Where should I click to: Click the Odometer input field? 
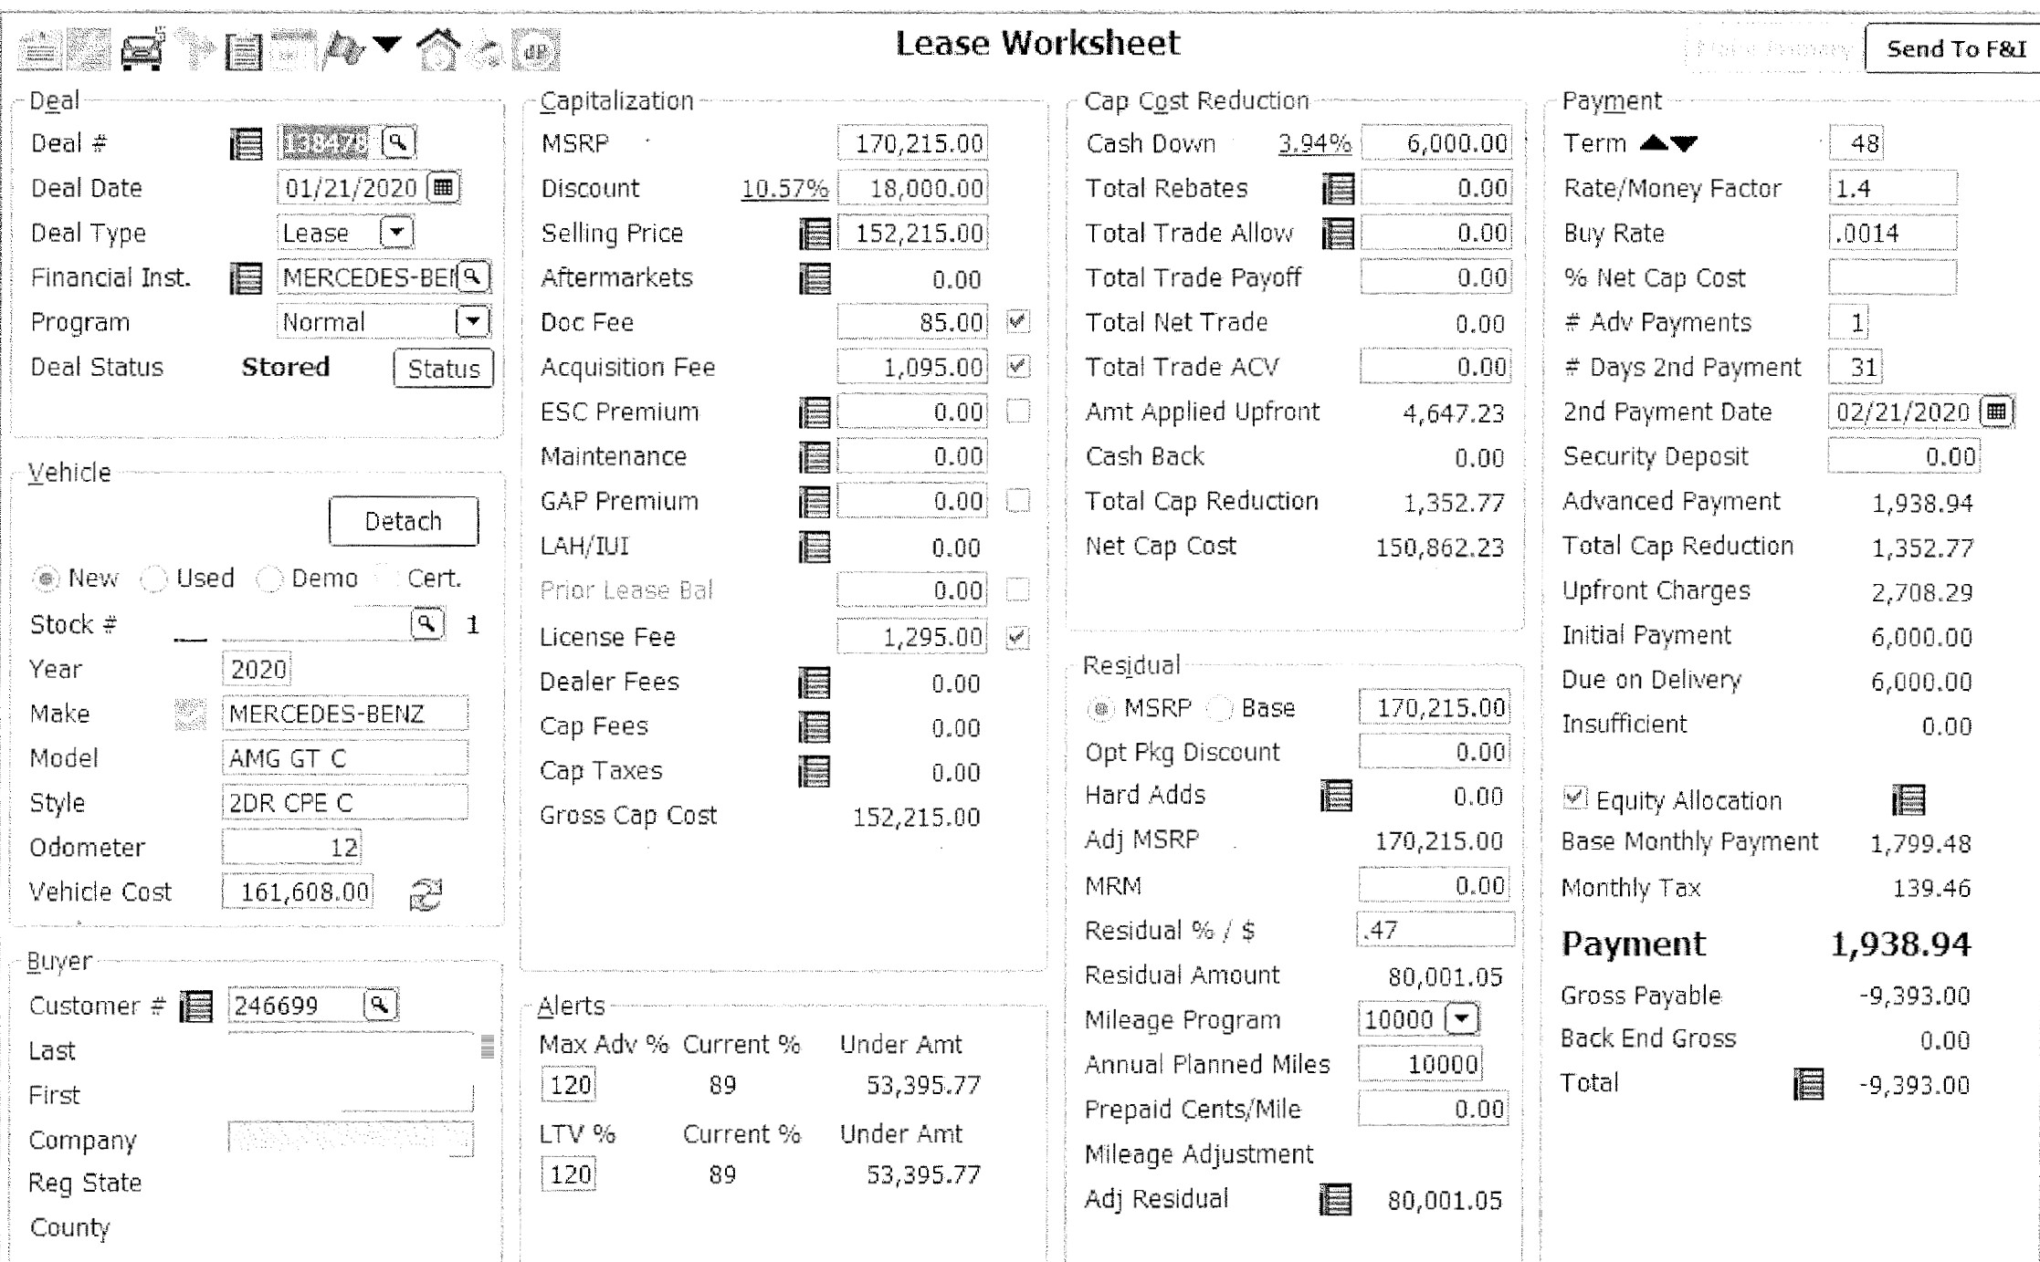(x=292, y=847)
